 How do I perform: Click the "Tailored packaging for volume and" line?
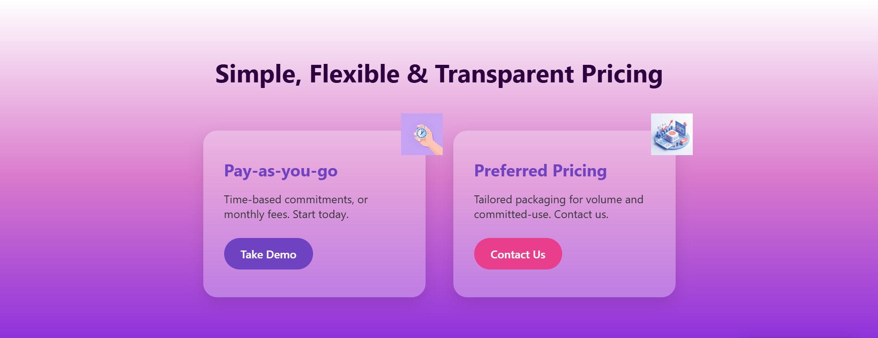(558, 200)
